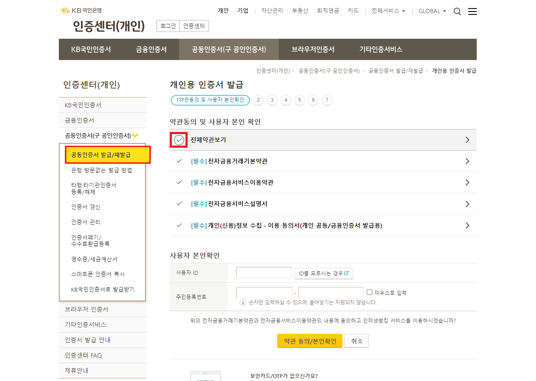Expand the 개인(신용)정보 동의서 row arrow
Screen dimensions: 536x381
click(x=467, y=225)
